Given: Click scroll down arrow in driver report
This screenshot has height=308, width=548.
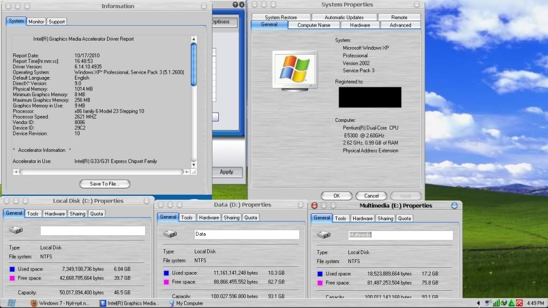Looking at the screenshot, I should click(x=194, y=165).
